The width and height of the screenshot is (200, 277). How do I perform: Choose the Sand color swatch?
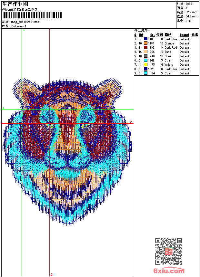coord(145,52)
